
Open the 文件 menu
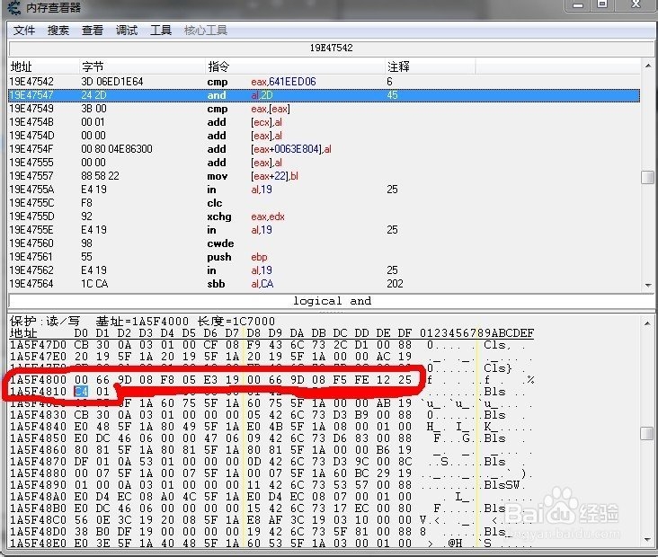pyautogui.click(x=24, y=31)
